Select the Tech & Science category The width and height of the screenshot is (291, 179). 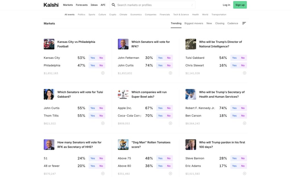[181, 14]
